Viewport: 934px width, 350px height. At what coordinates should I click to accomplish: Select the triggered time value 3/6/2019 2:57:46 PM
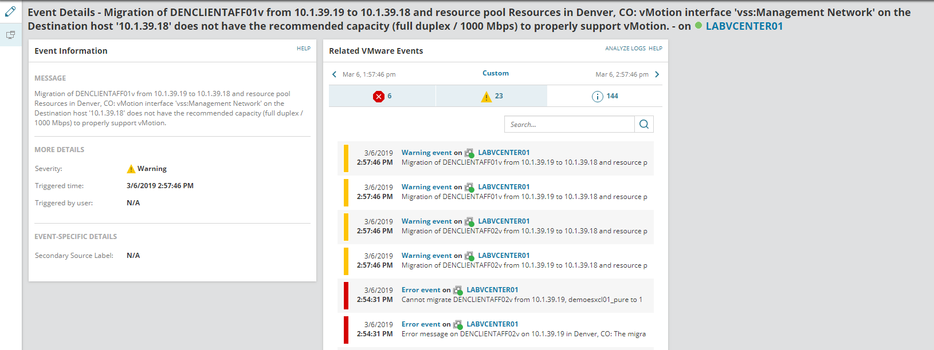tap(160, 186)
